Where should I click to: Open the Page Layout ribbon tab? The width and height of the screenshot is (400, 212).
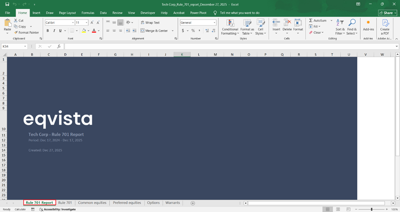pos(67,13)
